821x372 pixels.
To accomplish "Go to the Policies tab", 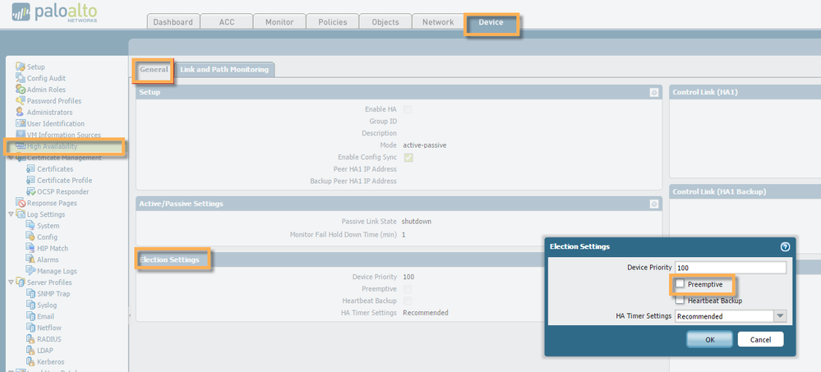I will 333,22.
